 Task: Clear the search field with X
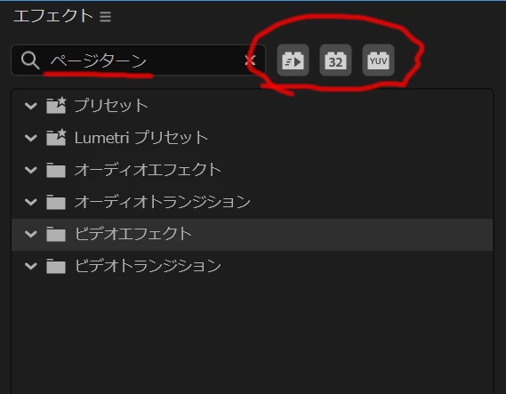tap(250, 60)
